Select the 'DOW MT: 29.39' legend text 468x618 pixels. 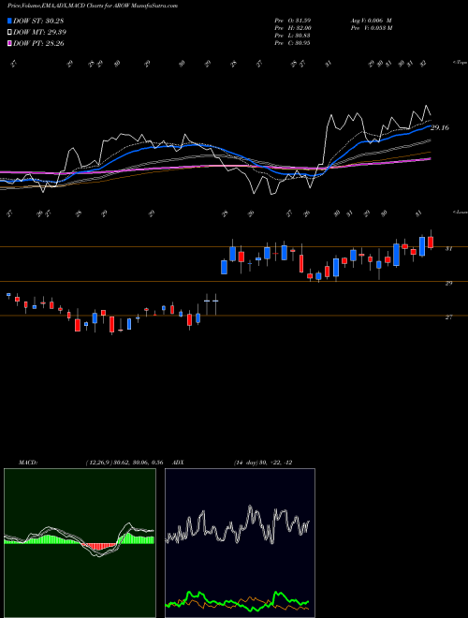tap(40, 33)
